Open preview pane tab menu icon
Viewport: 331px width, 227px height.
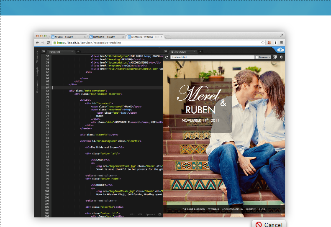pyautogui.click(x=166, y=51)
